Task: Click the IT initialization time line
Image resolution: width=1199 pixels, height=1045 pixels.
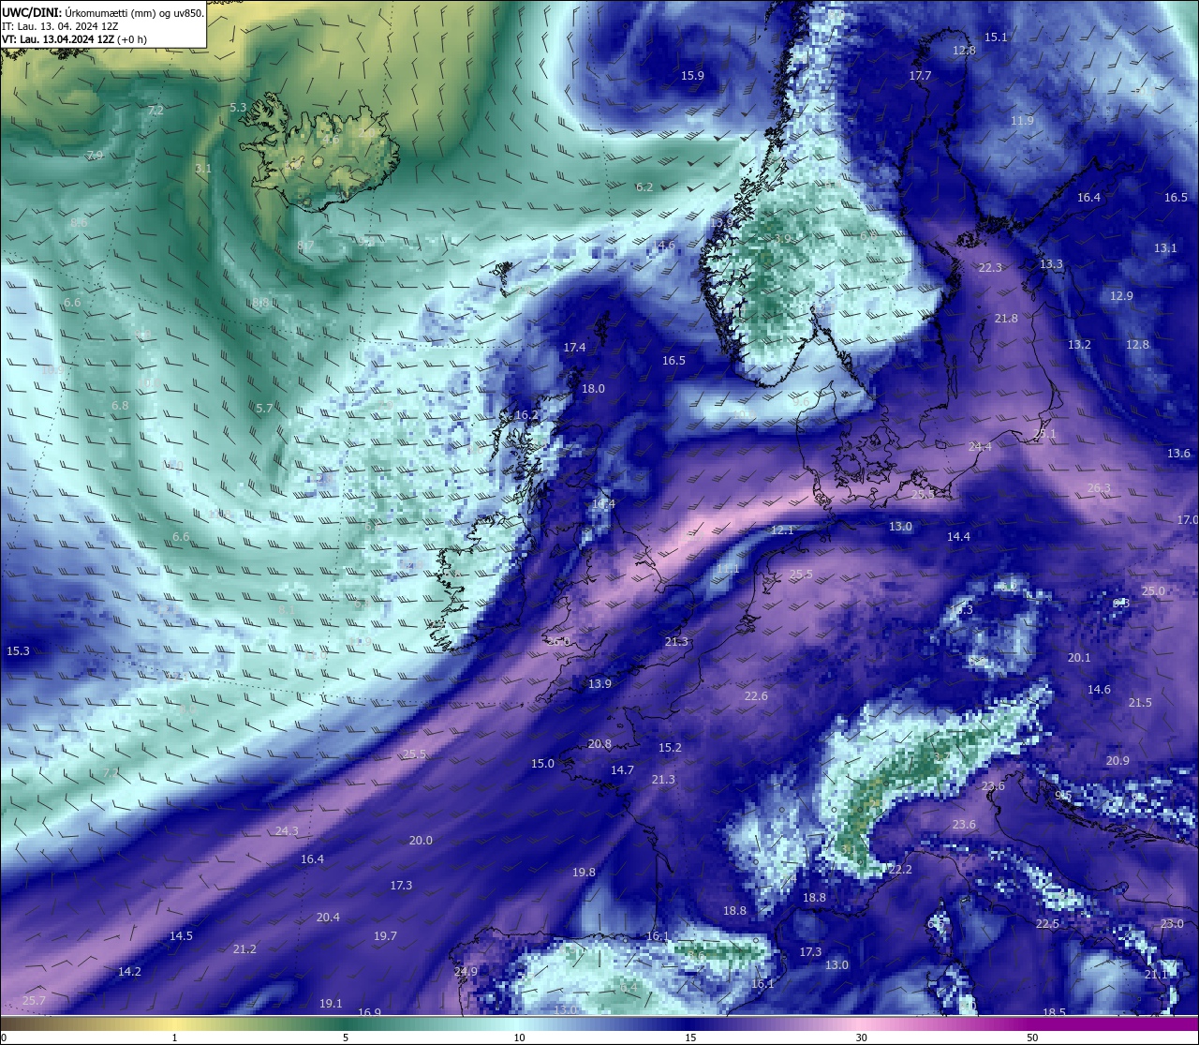Action: [x=60, y=26]
